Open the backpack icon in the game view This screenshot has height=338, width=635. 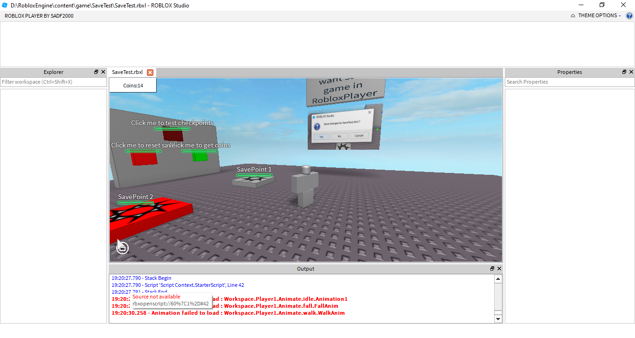[122, 248]
